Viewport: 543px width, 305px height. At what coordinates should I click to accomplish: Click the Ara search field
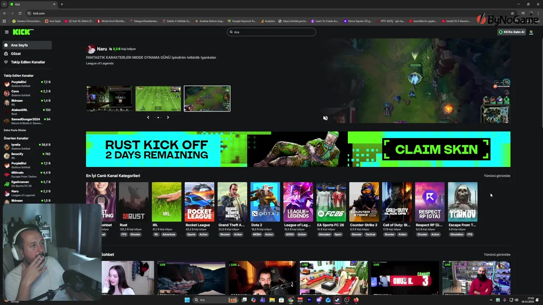271,32
